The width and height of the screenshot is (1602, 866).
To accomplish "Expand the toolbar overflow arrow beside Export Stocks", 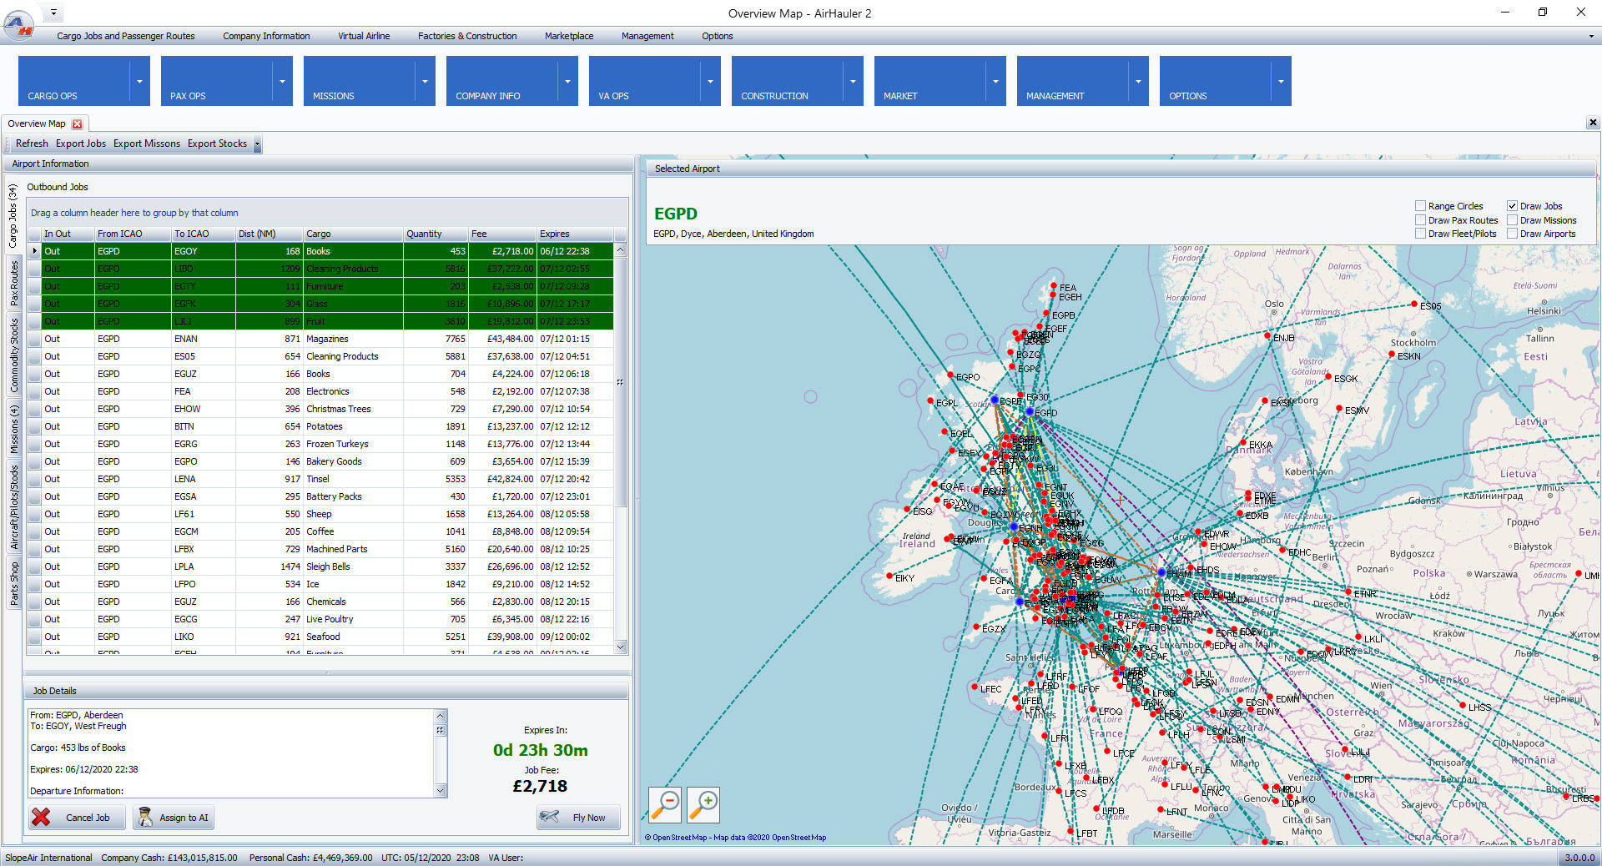I will point(257,144).
